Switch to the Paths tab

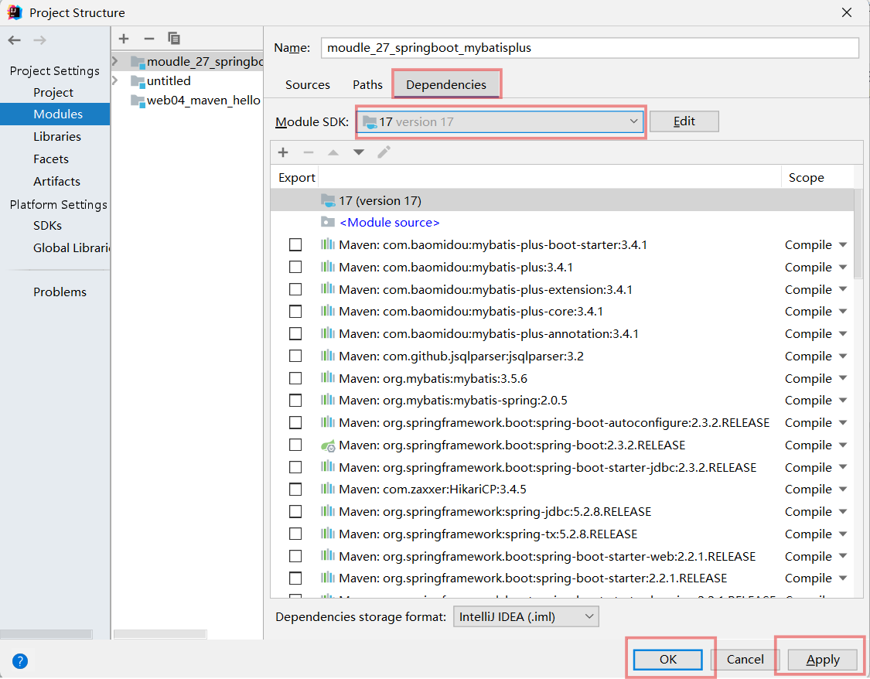pos(367,85)
